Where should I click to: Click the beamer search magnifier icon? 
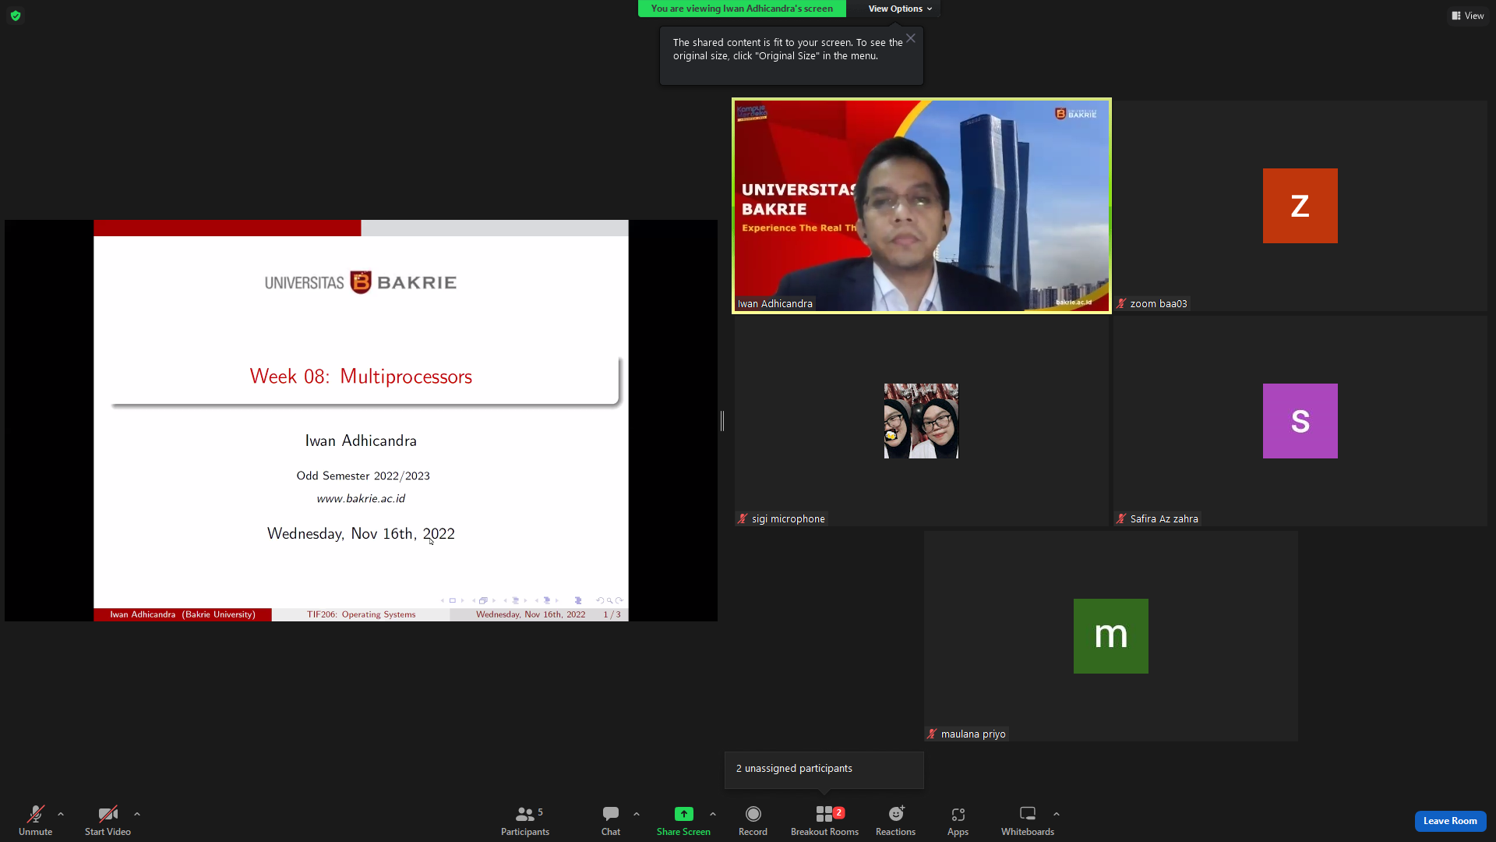tap(609, 600)
